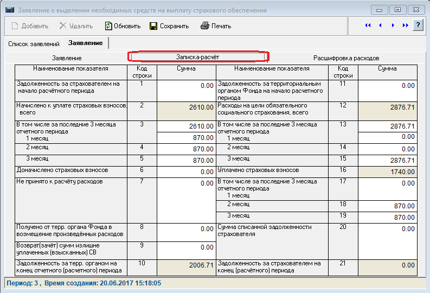Go to next record arrow
Screen dimensions: 430x293
pos(393,26)
